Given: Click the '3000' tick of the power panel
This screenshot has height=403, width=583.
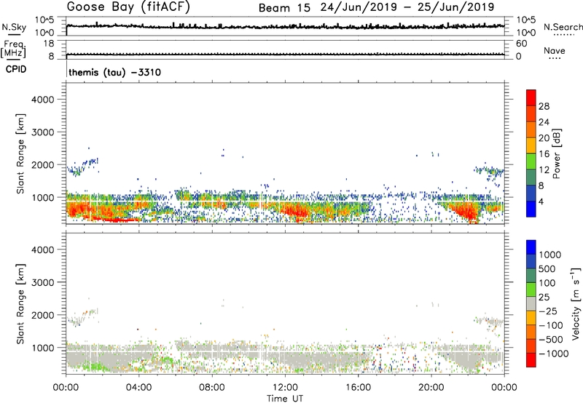Looking at the screenshot, I should click(43, 132).
